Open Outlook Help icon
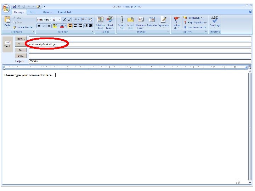 [x=251, y=12]
